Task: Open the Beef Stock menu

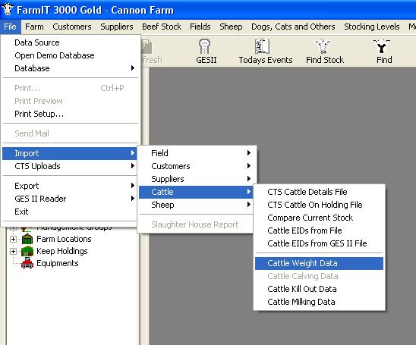Action: point(162,27)
